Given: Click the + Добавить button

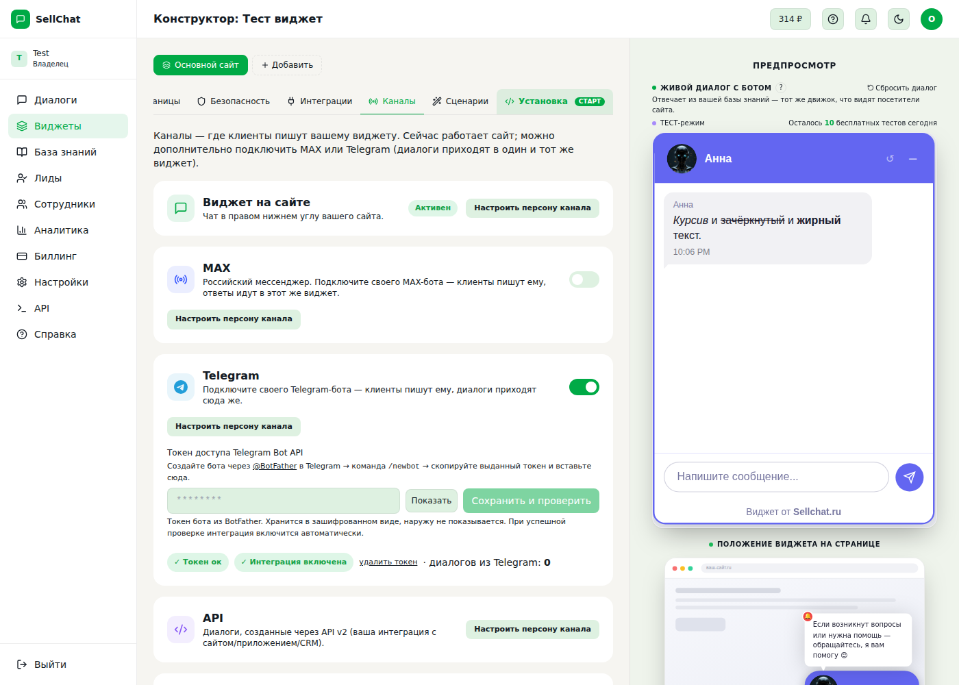Looking at the screenshot, I should (287, 65).
